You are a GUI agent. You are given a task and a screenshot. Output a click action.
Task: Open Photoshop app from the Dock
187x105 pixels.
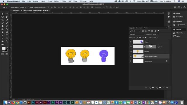(33, 102)
